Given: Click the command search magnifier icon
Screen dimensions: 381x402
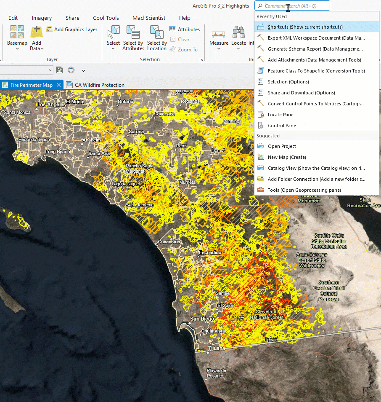Looking at the screenshot, I should point(260,5).
